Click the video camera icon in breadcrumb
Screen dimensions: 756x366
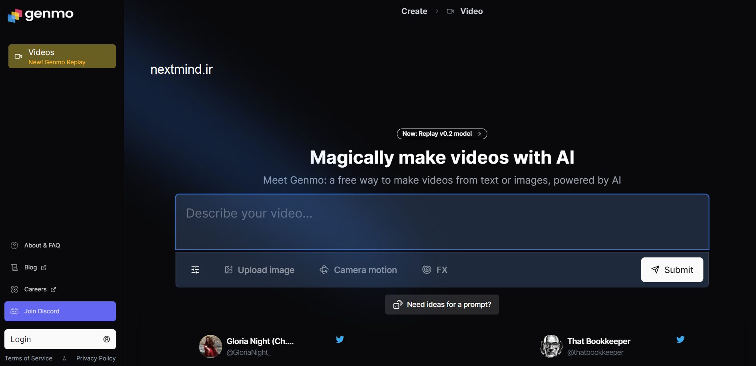(x=451, y=12)
